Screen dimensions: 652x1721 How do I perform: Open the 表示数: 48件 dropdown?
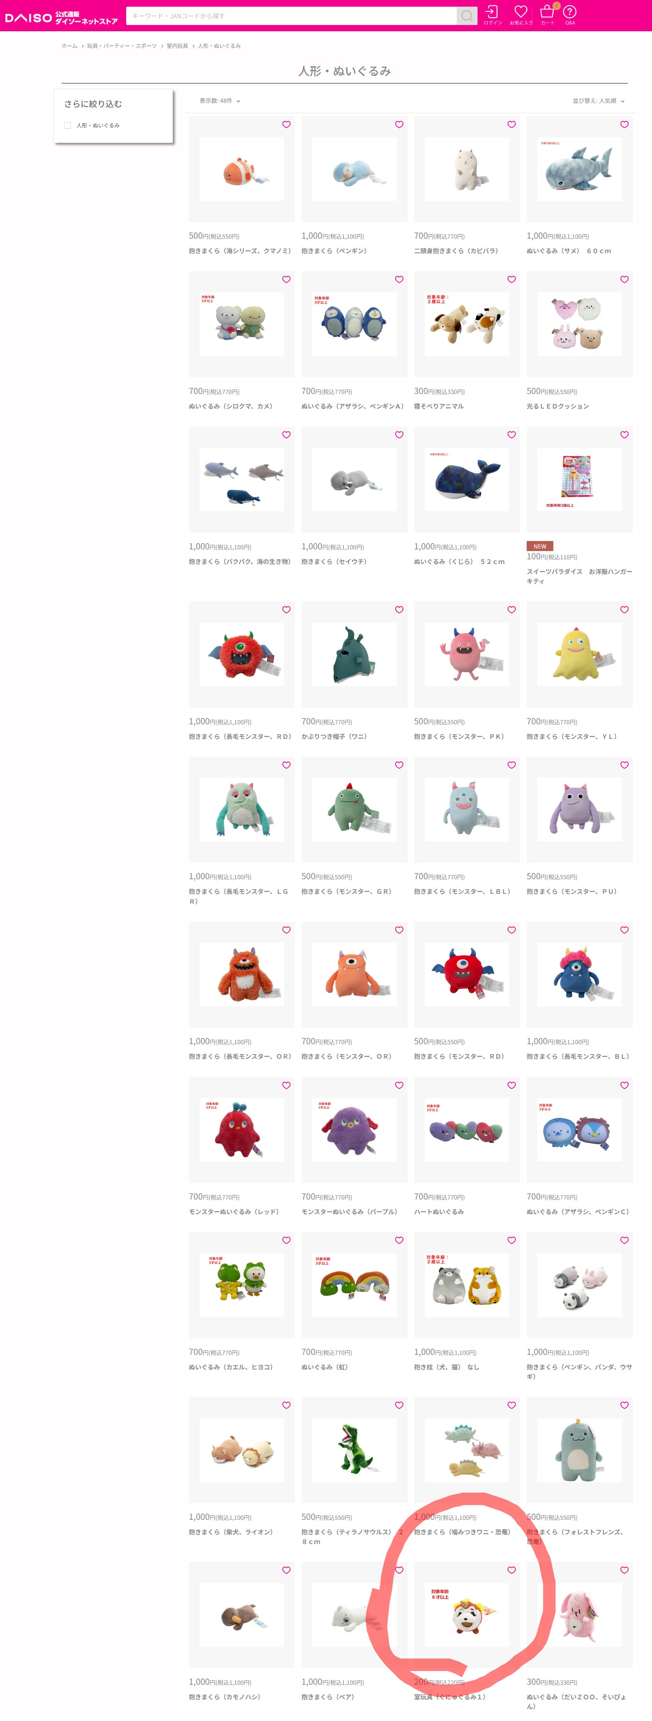220,101
